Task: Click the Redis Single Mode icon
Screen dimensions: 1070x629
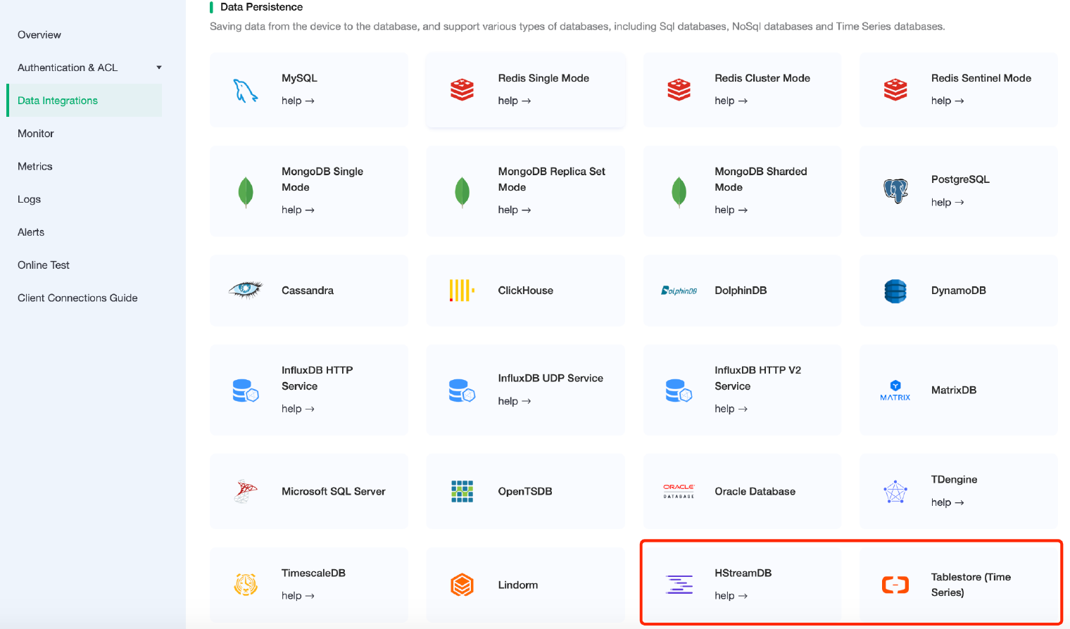Action: tap(462, 90)
